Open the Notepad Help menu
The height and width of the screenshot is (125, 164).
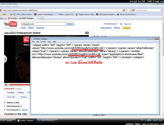click(x=54, y=42)
